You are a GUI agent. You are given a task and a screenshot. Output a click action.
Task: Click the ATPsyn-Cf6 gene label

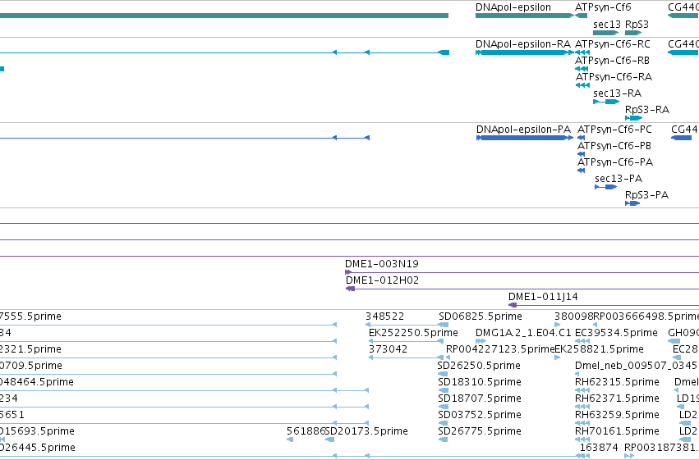[603, 7]
